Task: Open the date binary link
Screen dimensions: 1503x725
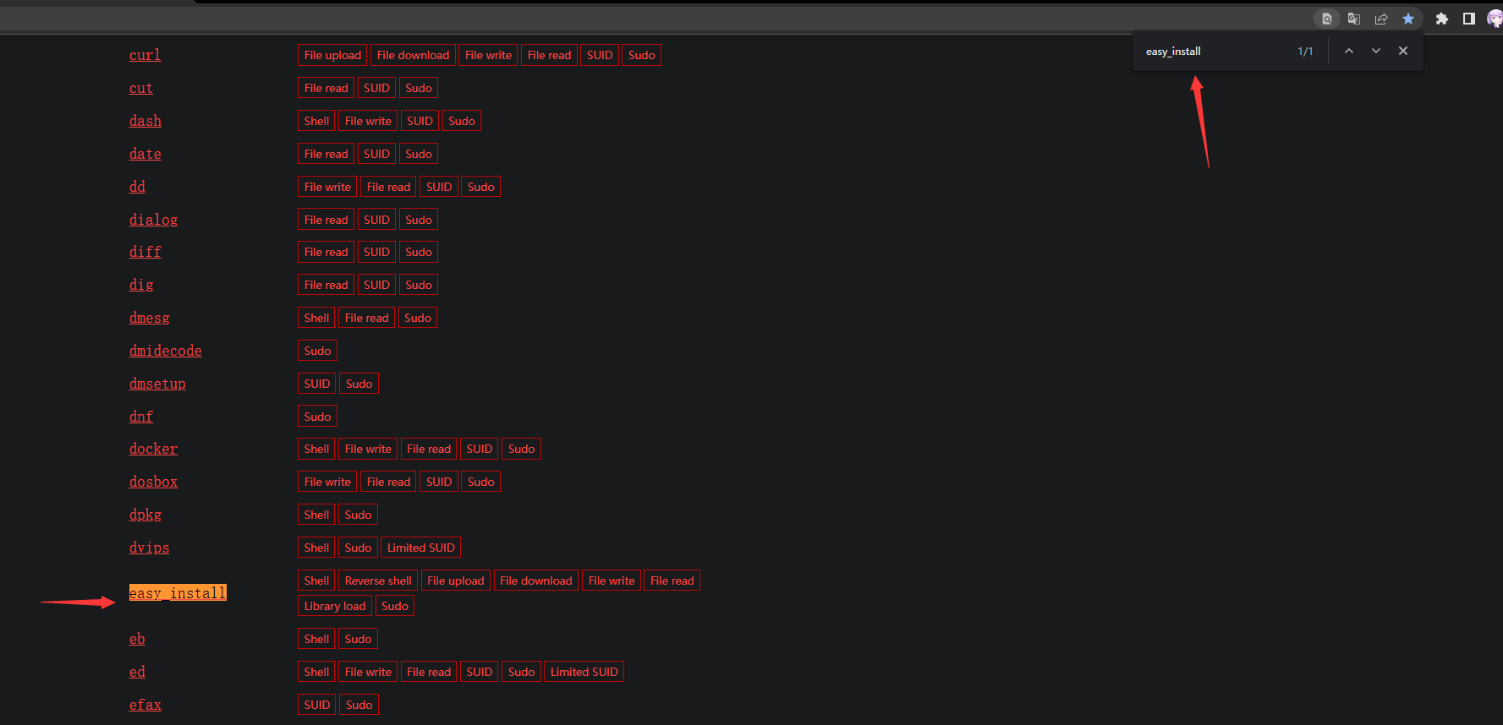Action: point(145,154)
